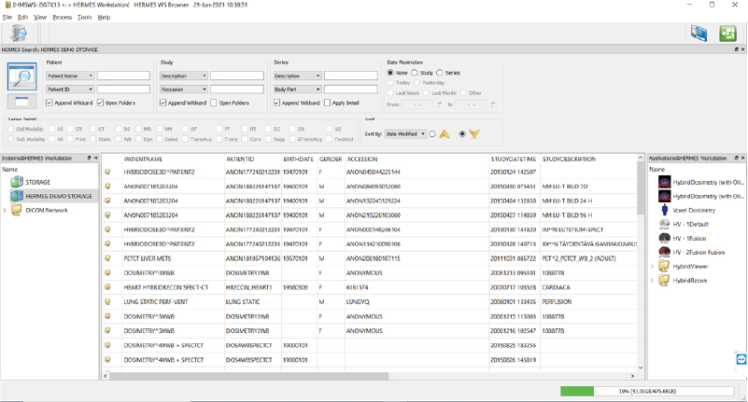This screenshot has height=402, width=748.
Task: Open Sort By Date Modified dropdown
Action: point(405,134)
